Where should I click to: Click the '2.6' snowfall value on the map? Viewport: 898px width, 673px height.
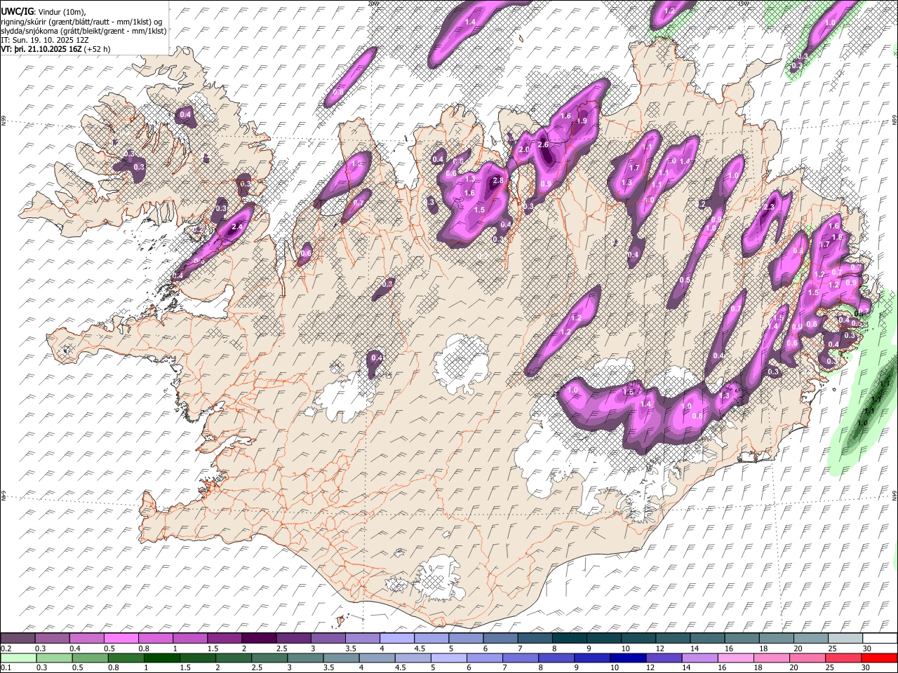point(542,144)
